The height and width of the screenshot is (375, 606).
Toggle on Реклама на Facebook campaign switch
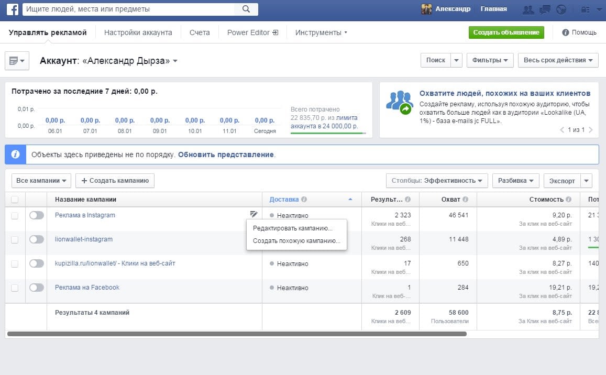click(37, 288)
